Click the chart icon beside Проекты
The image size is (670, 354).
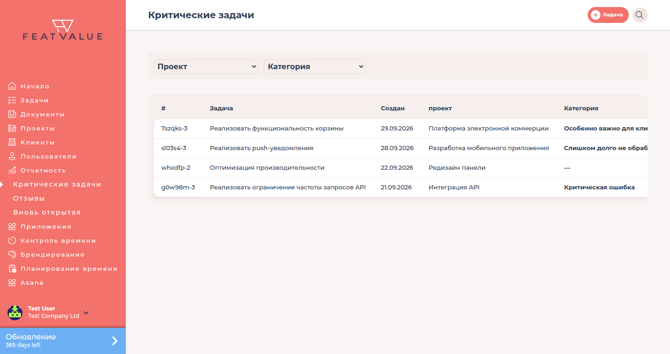(x=12, y=128)
